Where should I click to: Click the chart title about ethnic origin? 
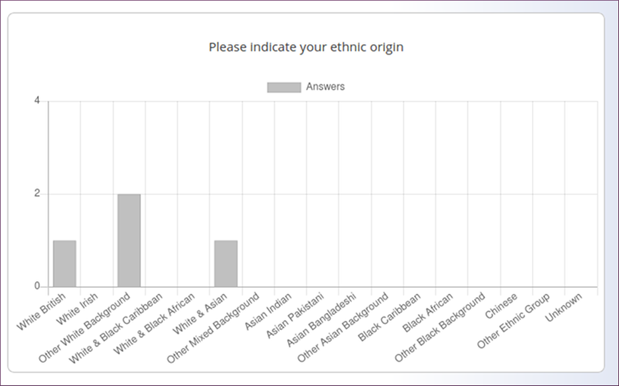click(306, 47)
